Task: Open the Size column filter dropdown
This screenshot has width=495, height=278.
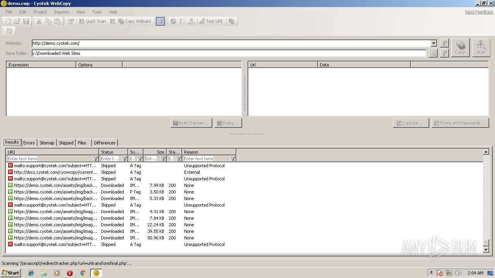Action: 163,159
